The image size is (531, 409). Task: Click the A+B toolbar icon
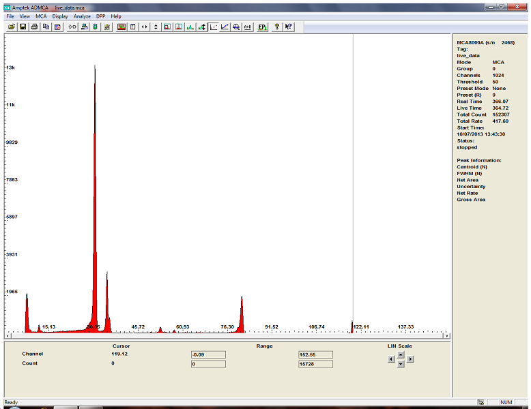248,27
